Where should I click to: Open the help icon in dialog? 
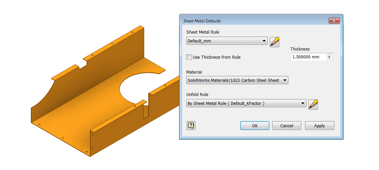[x=191, y=126]
